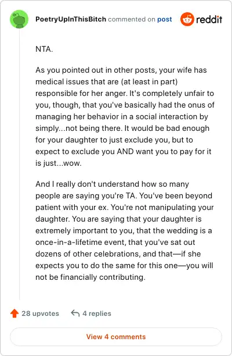The height and width of the screenshot is (356, 232).
Task: Click the line "patient with your ex"
Action: (72, 207)
